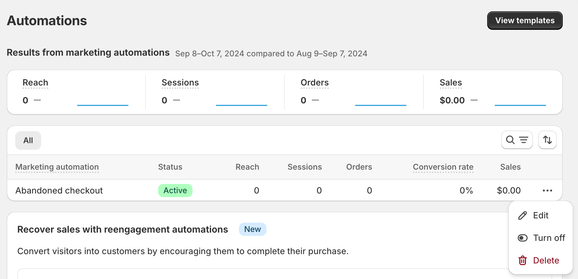Click the green Active status badge
The height and width of the screenshot is (279, 578).
(175, 191)
